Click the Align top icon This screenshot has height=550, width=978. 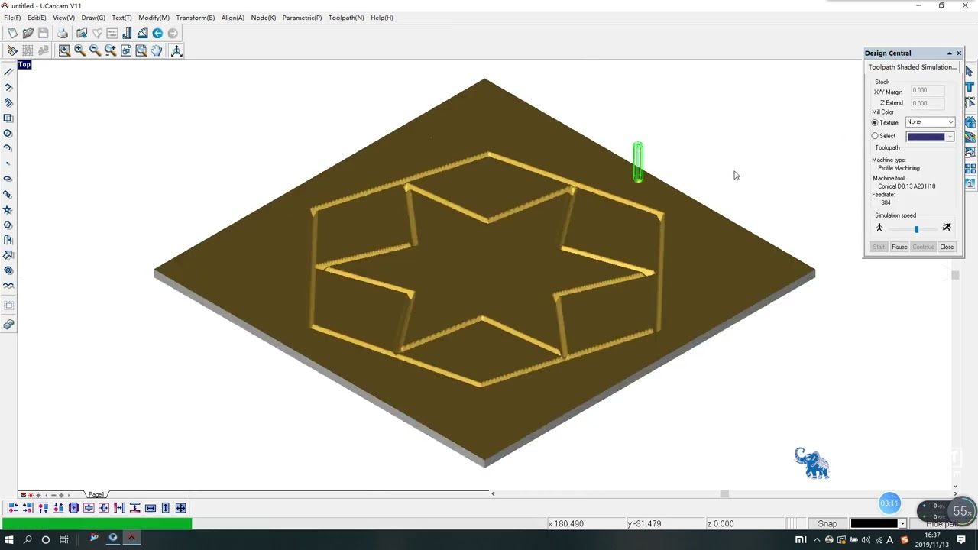click(44, 508)
